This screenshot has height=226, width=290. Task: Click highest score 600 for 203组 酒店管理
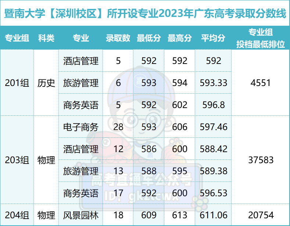pos(180,149)
